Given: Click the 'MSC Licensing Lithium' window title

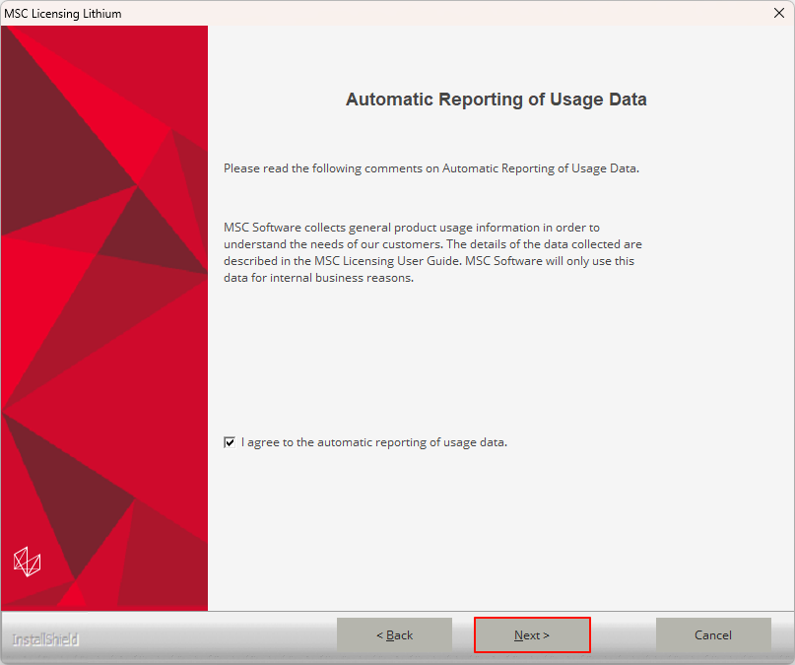Looking at the screenshot, I should 63,13.
